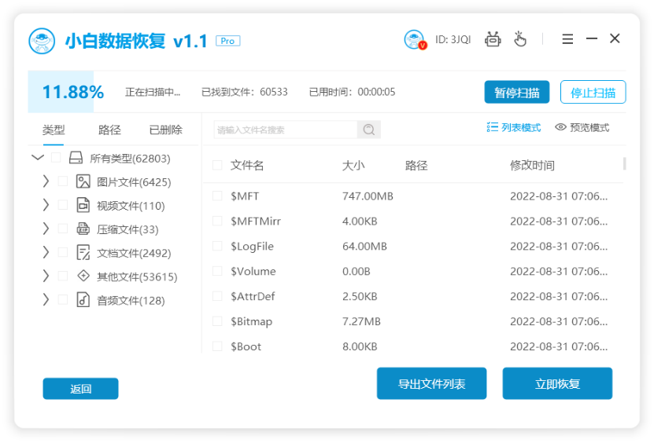Switch to list mode view (列表模式)
Image resolution: width=654 pixels, height=443 pixels.
click(x=514, y=127)
